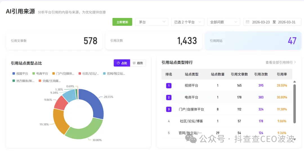This screenshot has width=304, height=151.
Task: Select the 引用文章数 578 card
Action: tap(54, 41)
